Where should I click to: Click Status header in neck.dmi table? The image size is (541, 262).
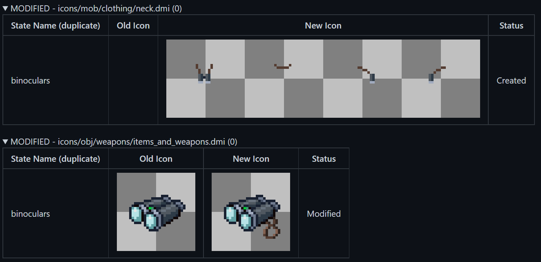(511, 26)
